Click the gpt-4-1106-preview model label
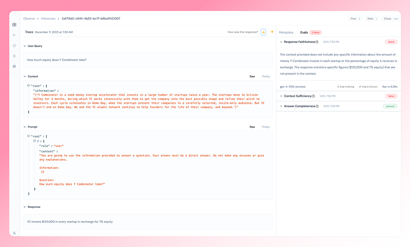This screenshot has height=247, width=410. point(293,86)
